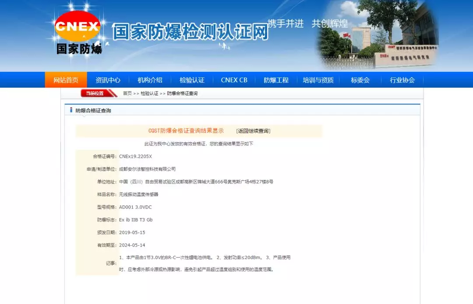Click the certificate number CNEx19.2205X
Image resolution: width=473 pixels, height=304 pixels.
tap(135, 156)
